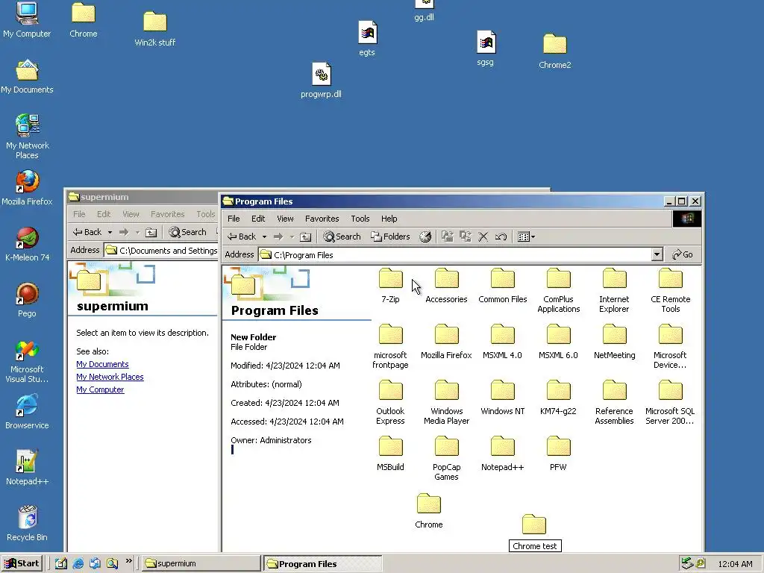Click the Move To toolbar icon
This screenshot has width=764, height=573.
pyautogui.click(x=448, y=237)
